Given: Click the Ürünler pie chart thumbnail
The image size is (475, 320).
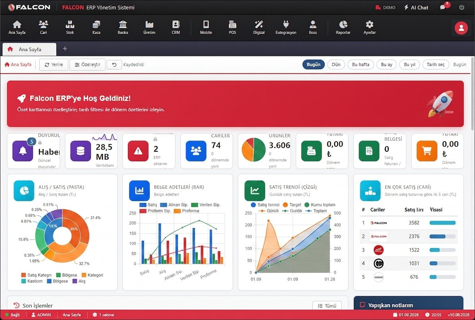Looking at the screenshot, I should coord(253,149).
